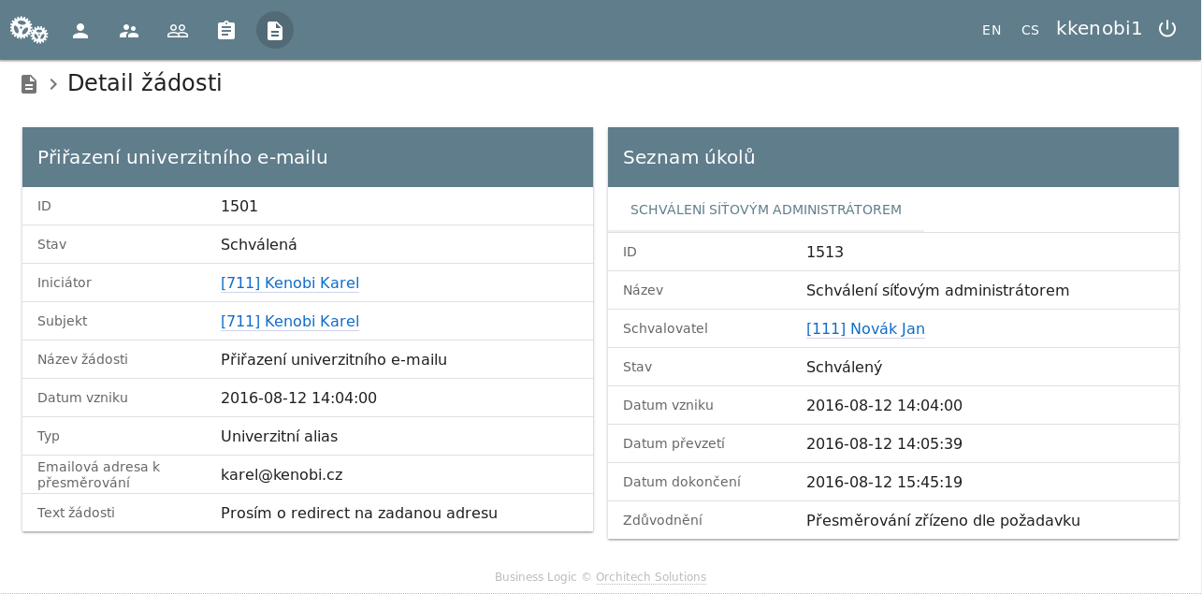Click email karel@kenobi.cz
The width and height of the screenshot is (1202, 594).
coord(282,474)
